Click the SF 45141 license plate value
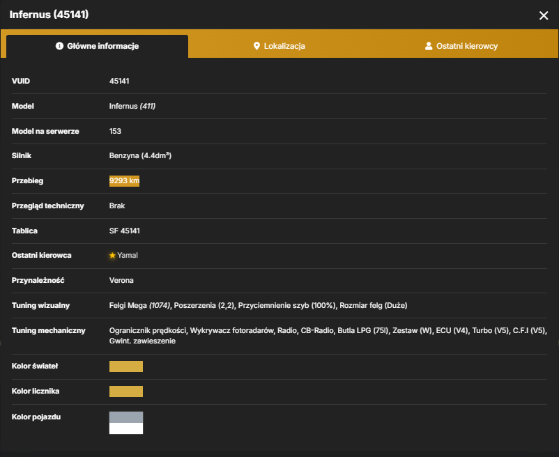Viewport: 559px width, 457px height. [x=125, y=231]
